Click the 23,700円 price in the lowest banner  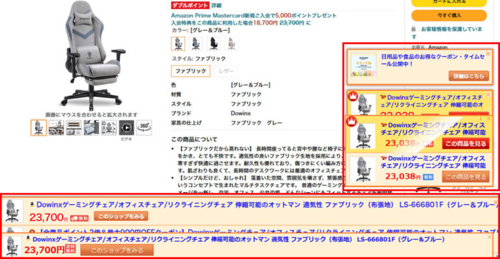click(44, 250)
